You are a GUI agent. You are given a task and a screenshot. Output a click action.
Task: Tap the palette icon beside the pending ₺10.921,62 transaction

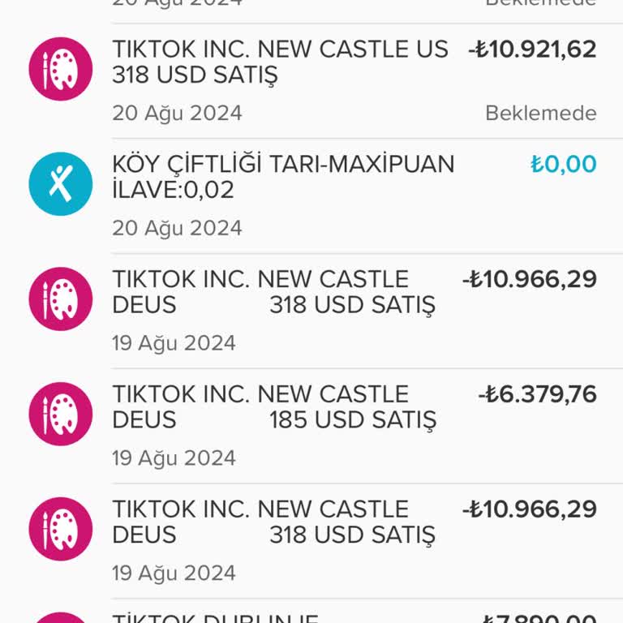(61, 68)
